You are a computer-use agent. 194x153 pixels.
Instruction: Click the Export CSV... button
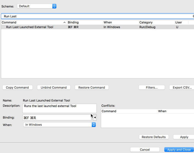182,88
